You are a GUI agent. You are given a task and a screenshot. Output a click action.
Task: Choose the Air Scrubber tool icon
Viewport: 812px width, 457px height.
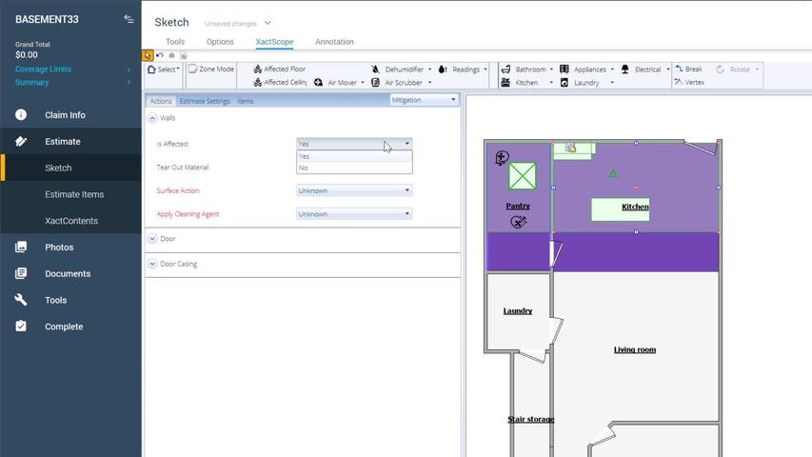[375, 83]
